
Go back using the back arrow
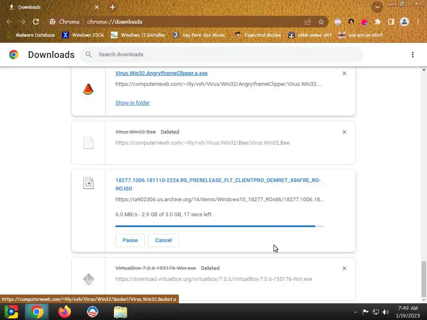(9, 22)
